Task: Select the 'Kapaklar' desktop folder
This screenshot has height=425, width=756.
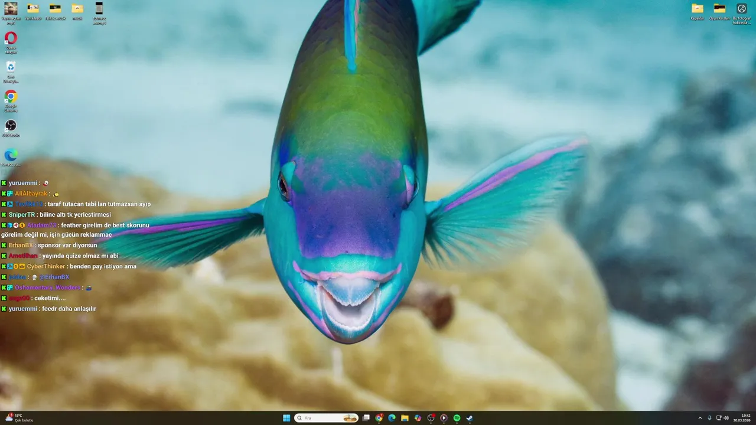Action: [698, 11]
